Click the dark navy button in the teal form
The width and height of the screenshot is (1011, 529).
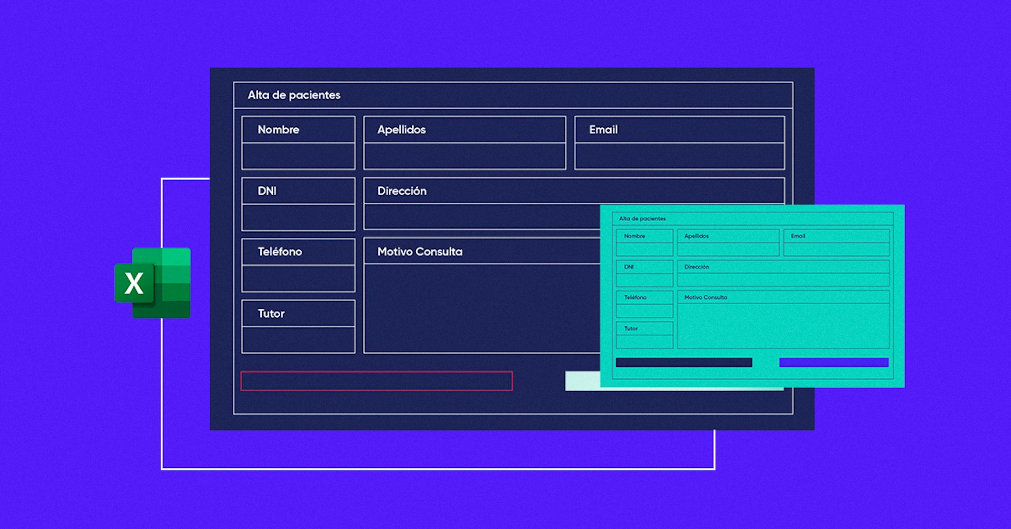684,363
